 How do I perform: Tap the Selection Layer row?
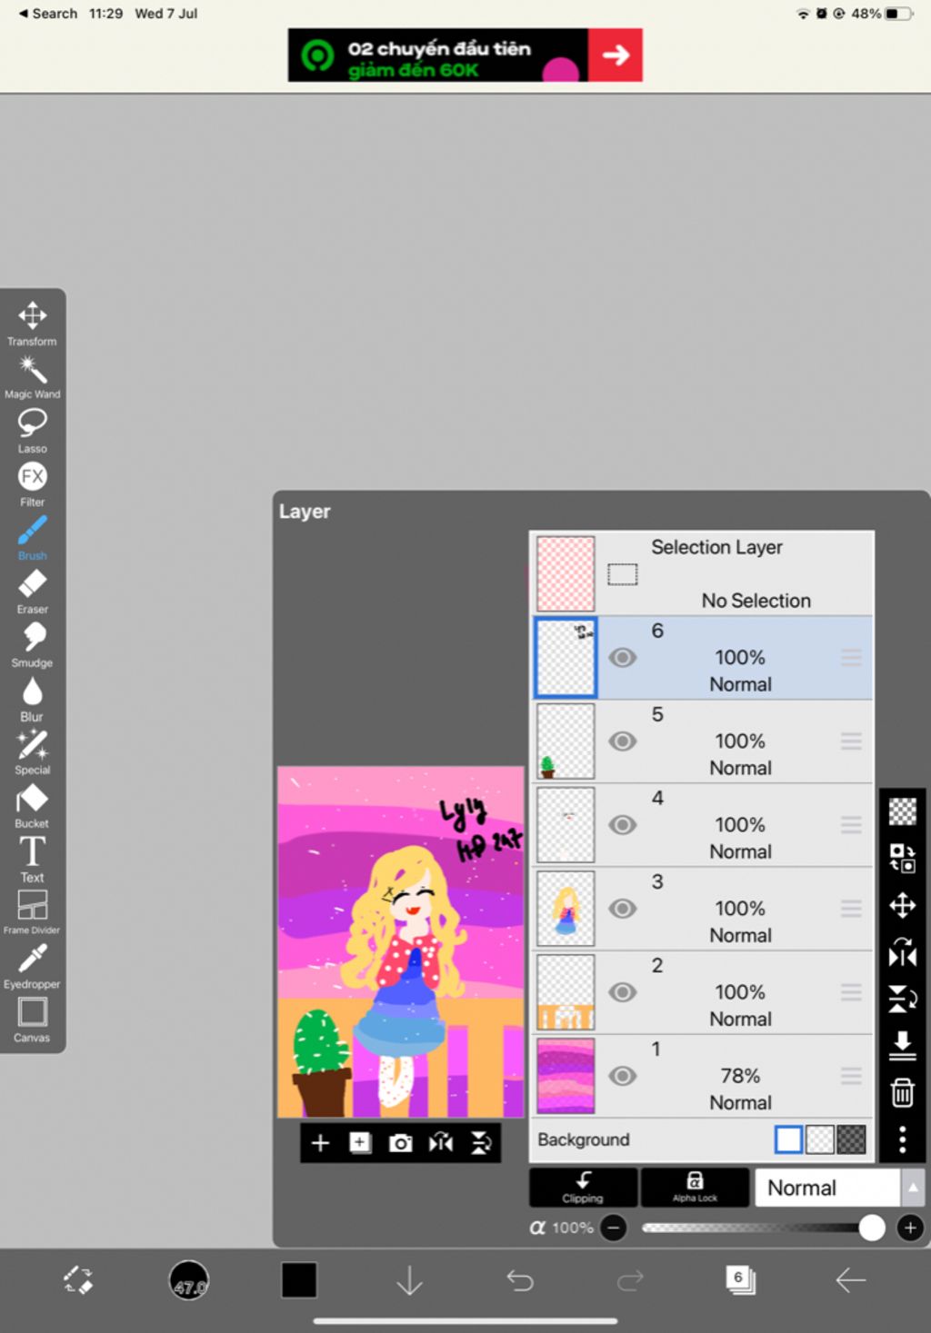click(702, 573)
